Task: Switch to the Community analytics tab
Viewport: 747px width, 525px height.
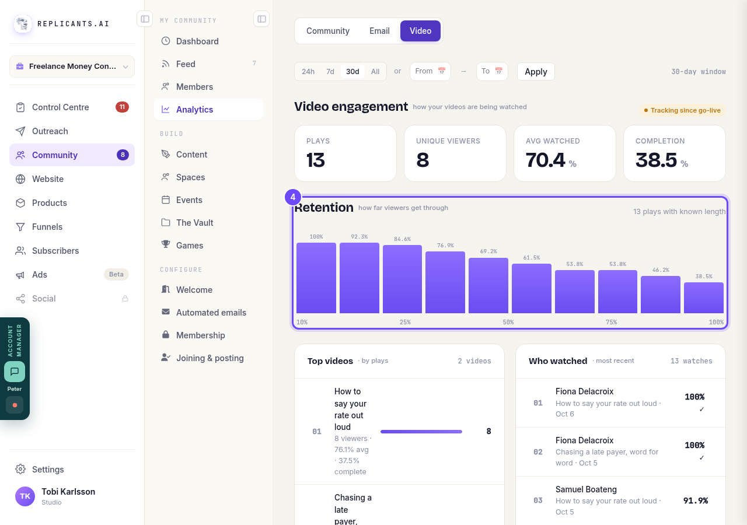Action: [328, 31]
